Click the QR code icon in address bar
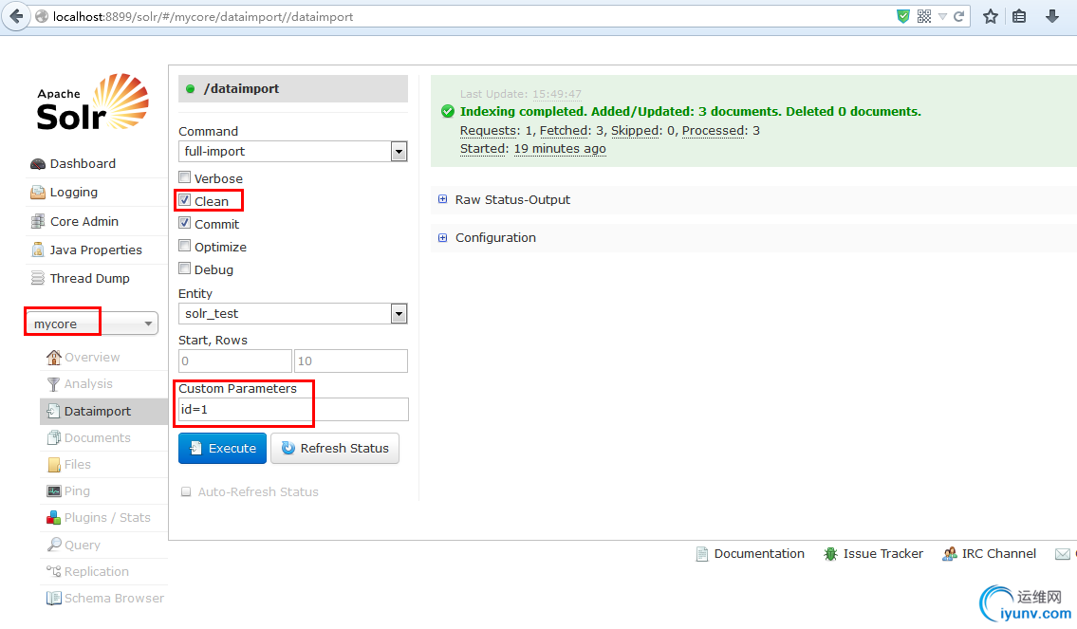Screen dimensions: 1077x629 coord(924,16)
